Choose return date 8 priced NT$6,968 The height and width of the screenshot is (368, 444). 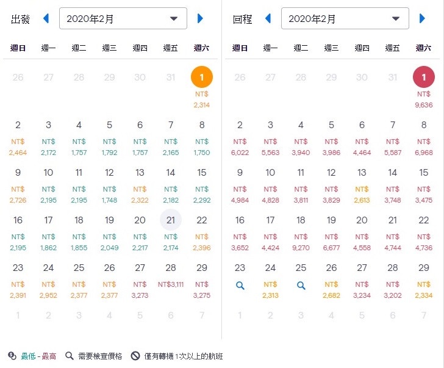pos(424,139)
